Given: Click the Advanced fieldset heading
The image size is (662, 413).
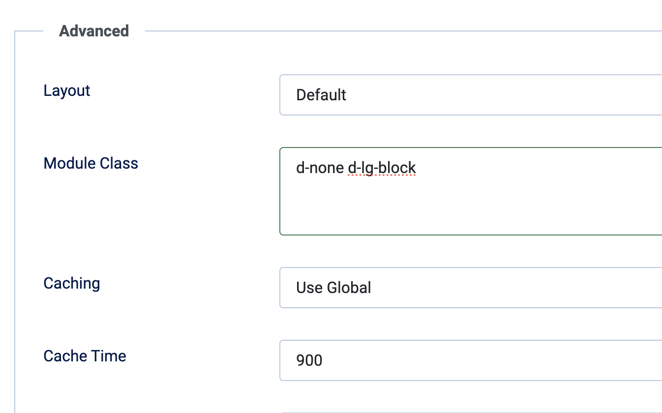Looking at the screenshot, I should tap(94, 31).
